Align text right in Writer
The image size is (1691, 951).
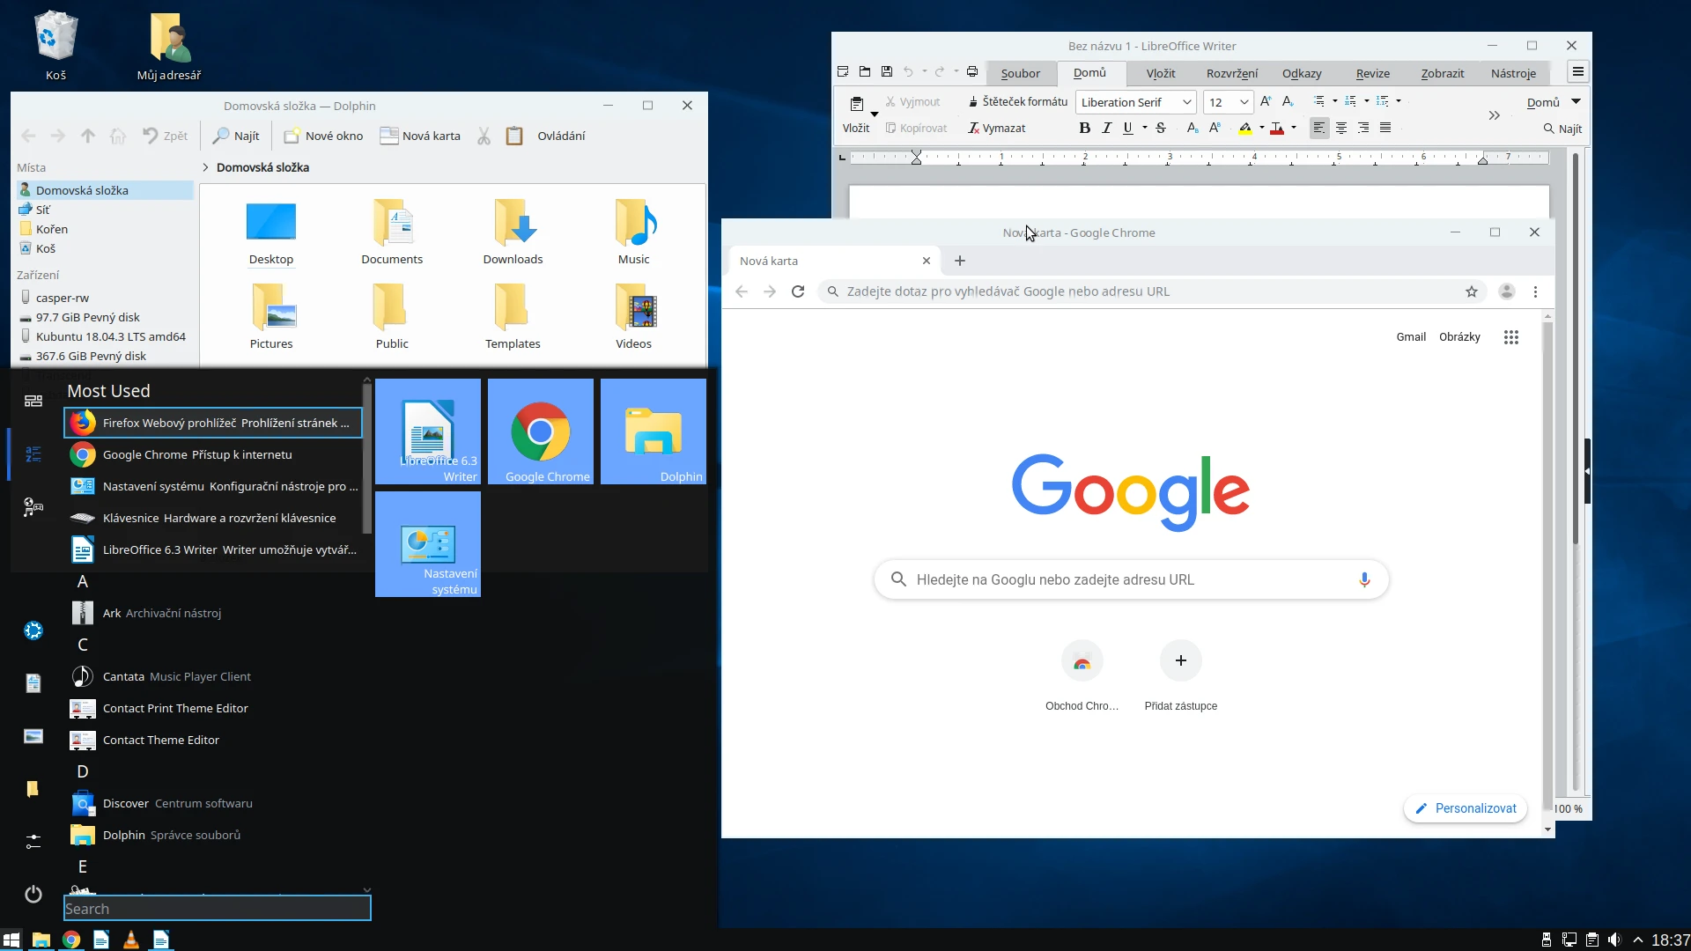1363,129
